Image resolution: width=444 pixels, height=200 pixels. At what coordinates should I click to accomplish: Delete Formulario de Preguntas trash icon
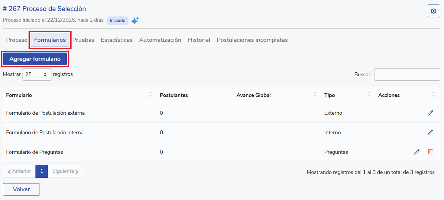tap(430, 152)
